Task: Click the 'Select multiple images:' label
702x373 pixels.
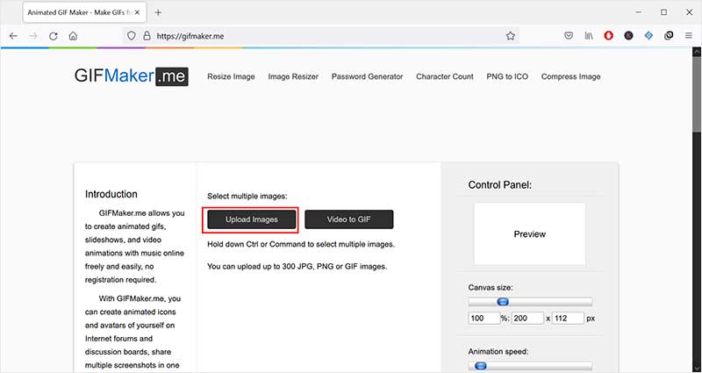Action: point(247,196)
